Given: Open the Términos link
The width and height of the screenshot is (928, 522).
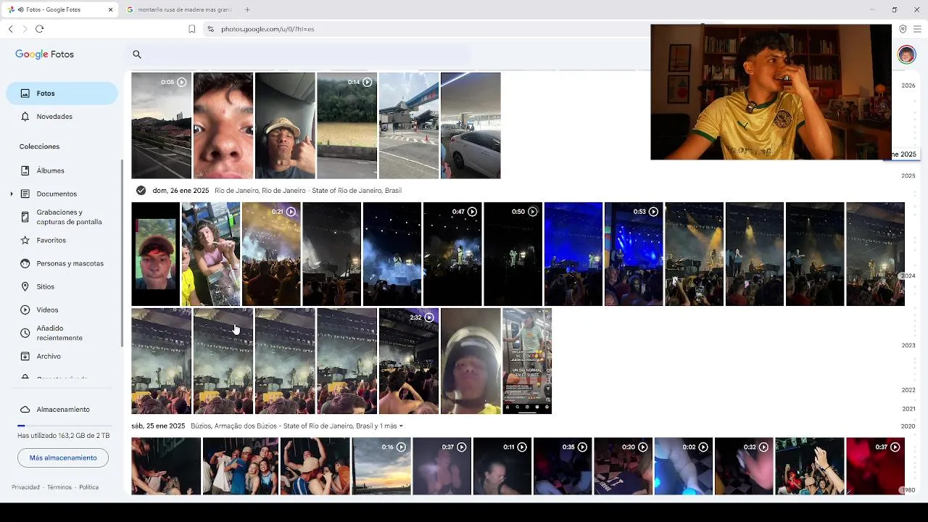Looking at the screenshot, I should coord(59,487).
